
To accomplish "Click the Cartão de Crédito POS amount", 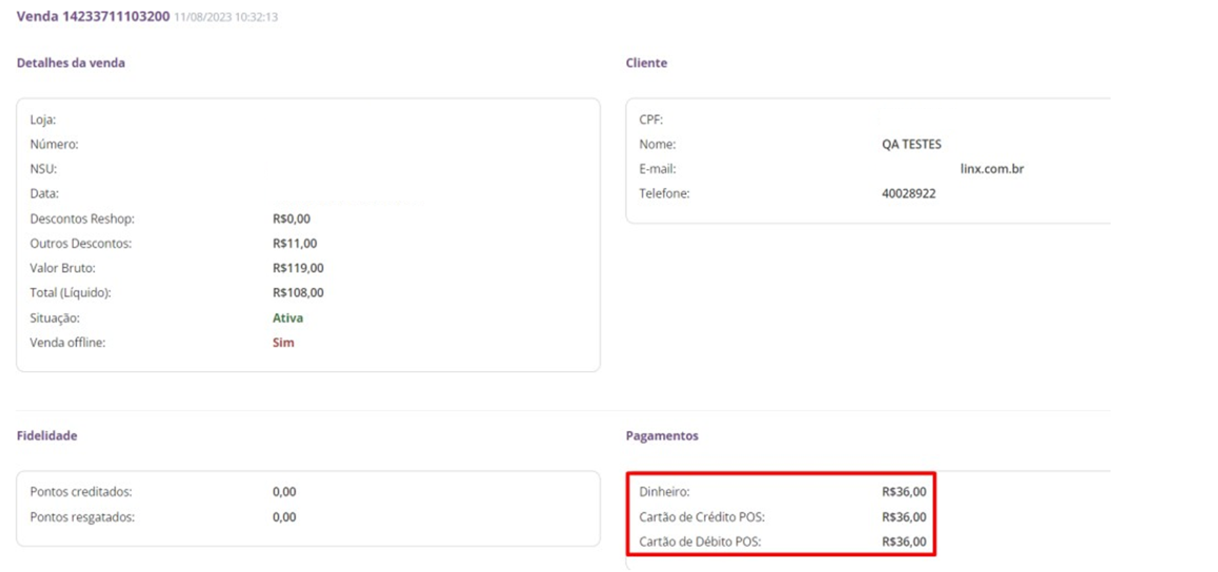I will pyautogui.click(x=903, y=517).
